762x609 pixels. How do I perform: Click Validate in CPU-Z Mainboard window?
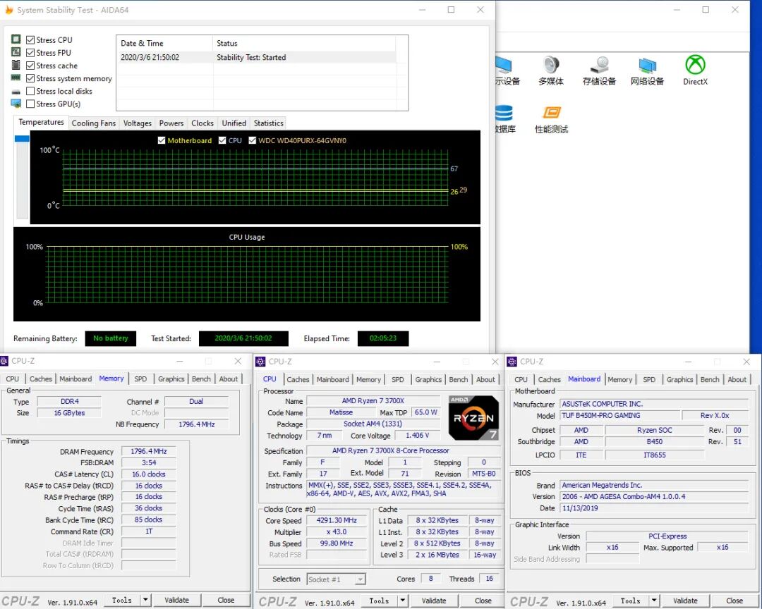[685, 601]
